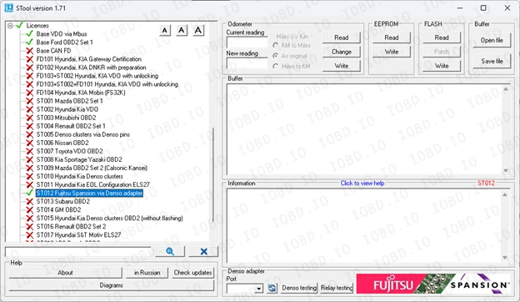Open the Click to view help link
Viewport: 520px width, 302px height.
tap(362, 184)
